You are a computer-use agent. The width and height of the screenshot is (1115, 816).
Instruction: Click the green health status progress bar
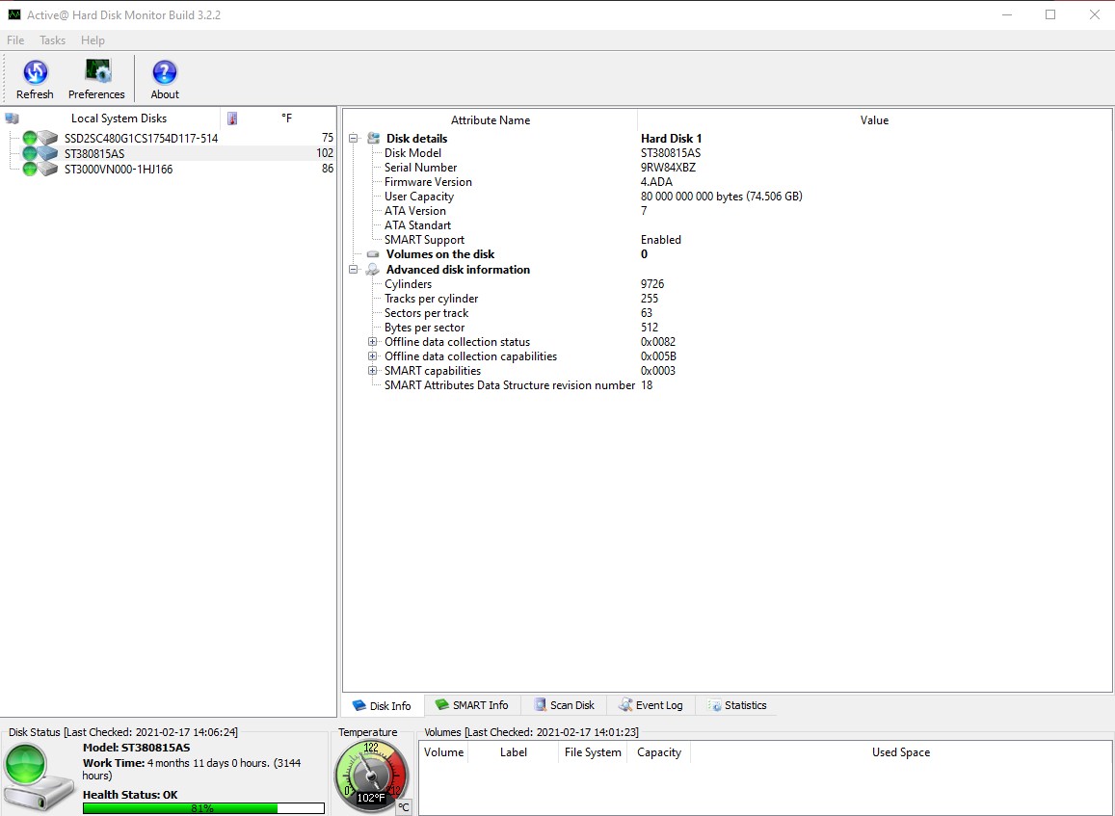[202, 808]
